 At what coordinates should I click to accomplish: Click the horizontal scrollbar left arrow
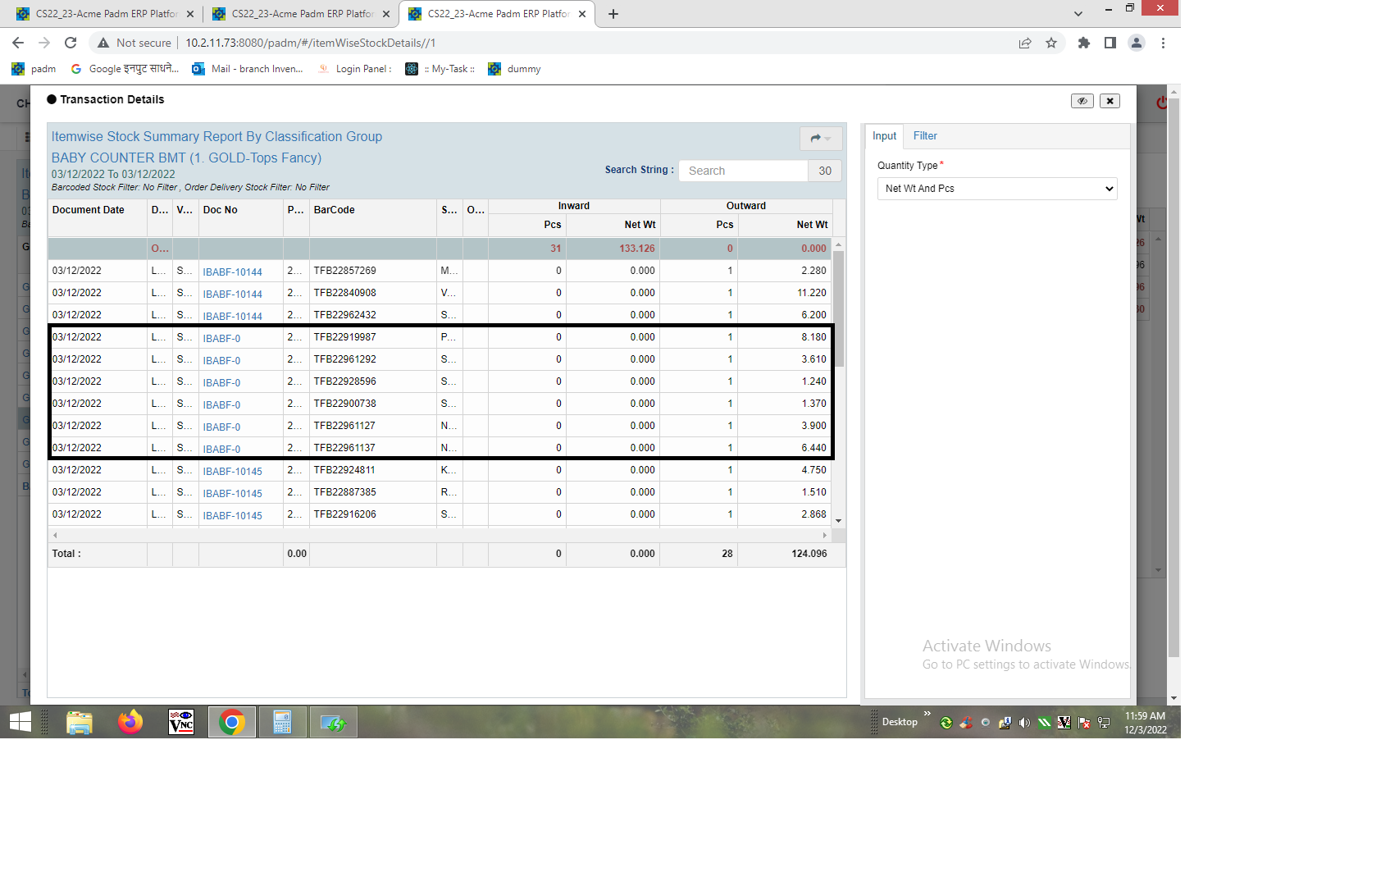[55, 535]
